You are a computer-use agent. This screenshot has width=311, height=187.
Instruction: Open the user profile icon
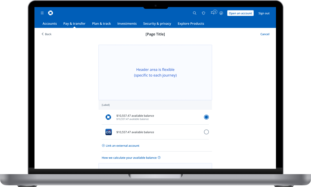[221, 13]
